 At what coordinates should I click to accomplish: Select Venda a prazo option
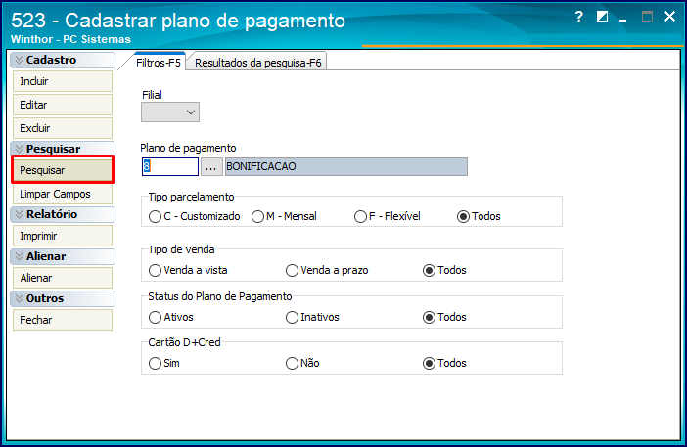click(327, 271)
